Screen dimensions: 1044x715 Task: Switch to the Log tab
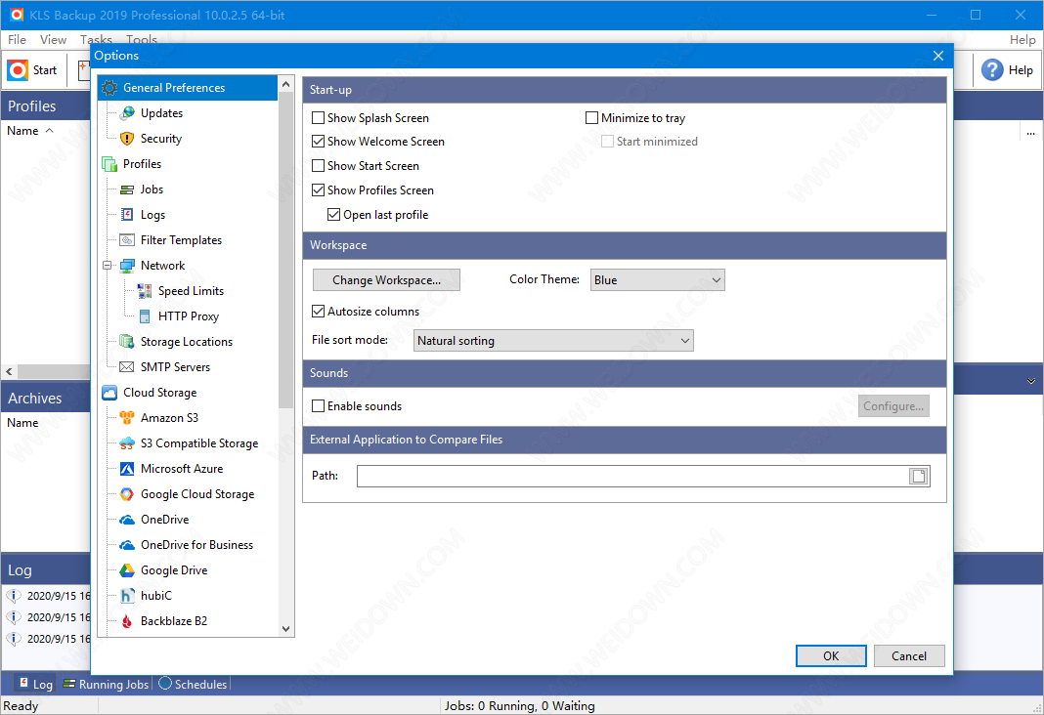pyautogui.click(x=35, y=684)
